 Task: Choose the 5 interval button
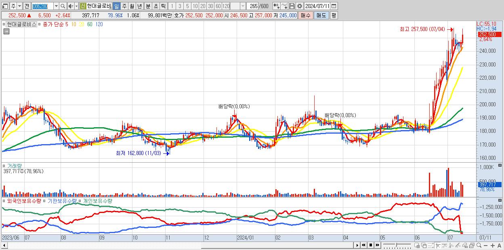point(187,6)
